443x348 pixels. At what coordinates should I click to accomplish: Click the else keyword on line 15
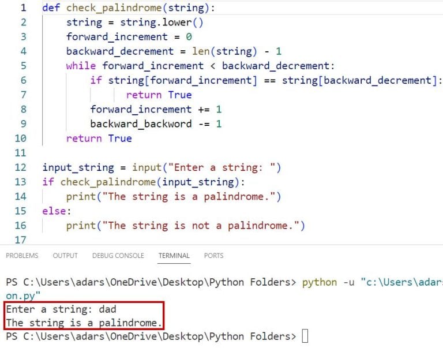[54, 211]
